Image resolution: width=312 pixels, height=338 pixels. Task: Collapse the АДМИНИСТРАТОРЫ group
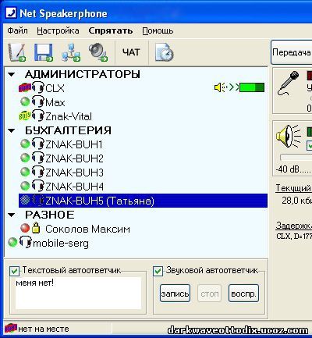tap(12, 74)
